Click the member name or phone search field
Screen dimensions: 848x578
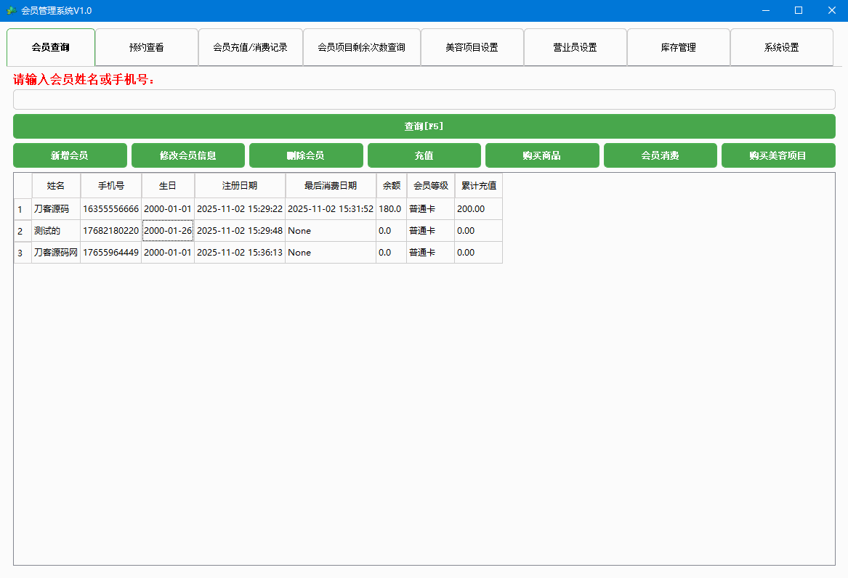tap(424, 99)
